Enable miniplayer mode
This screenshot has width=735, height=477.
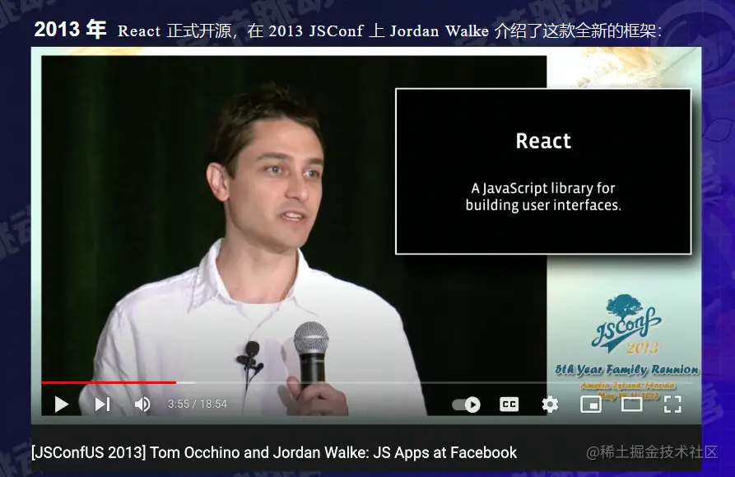pos(591,405)
